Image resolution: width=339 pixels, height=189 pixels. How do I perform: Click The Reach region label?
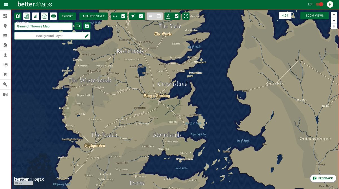click(104, 135)
